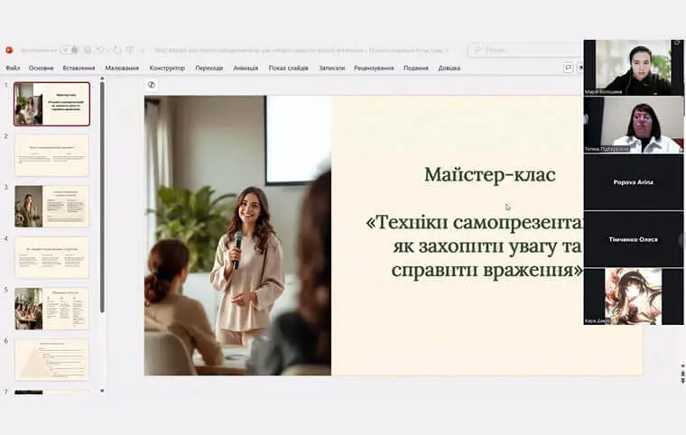Open the Показ слайдів tab
The width and height of the screenshot is (686, 435).
tap(288, 68)
